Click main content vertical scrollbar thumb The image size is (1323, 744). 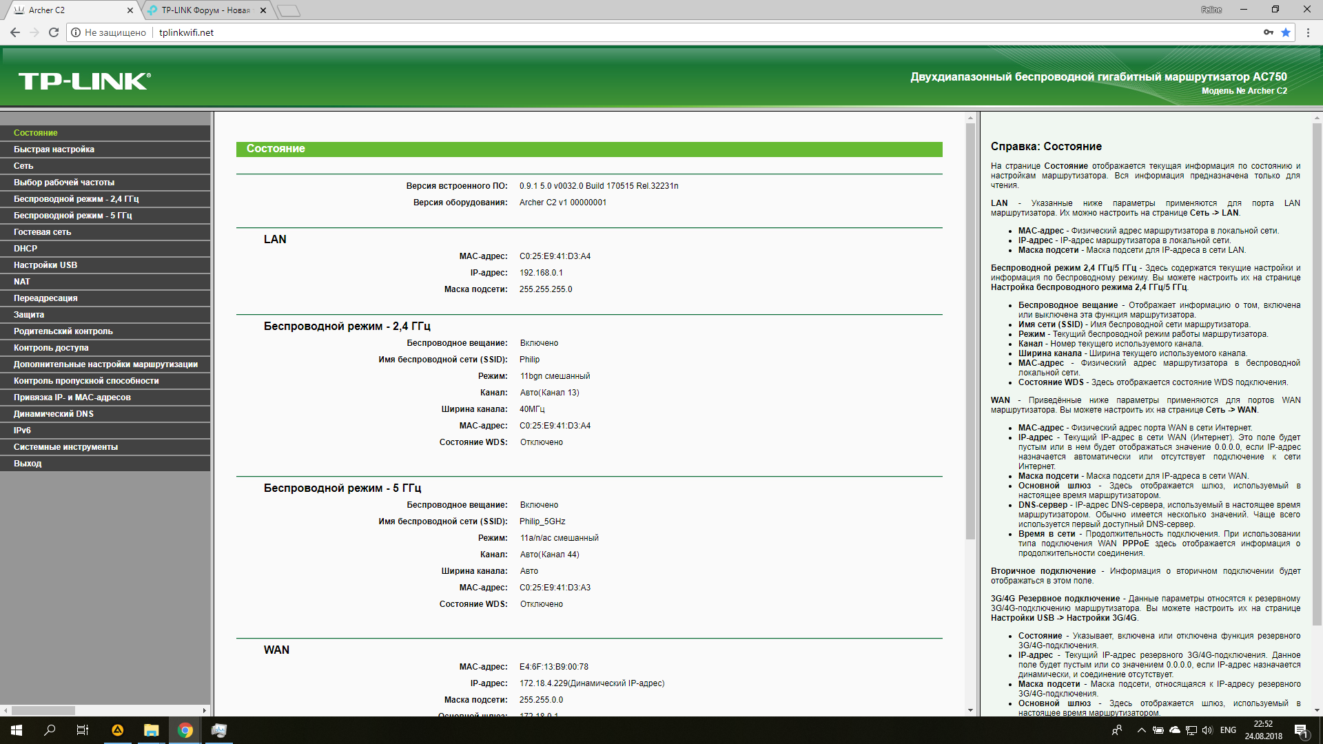point(970,331)
